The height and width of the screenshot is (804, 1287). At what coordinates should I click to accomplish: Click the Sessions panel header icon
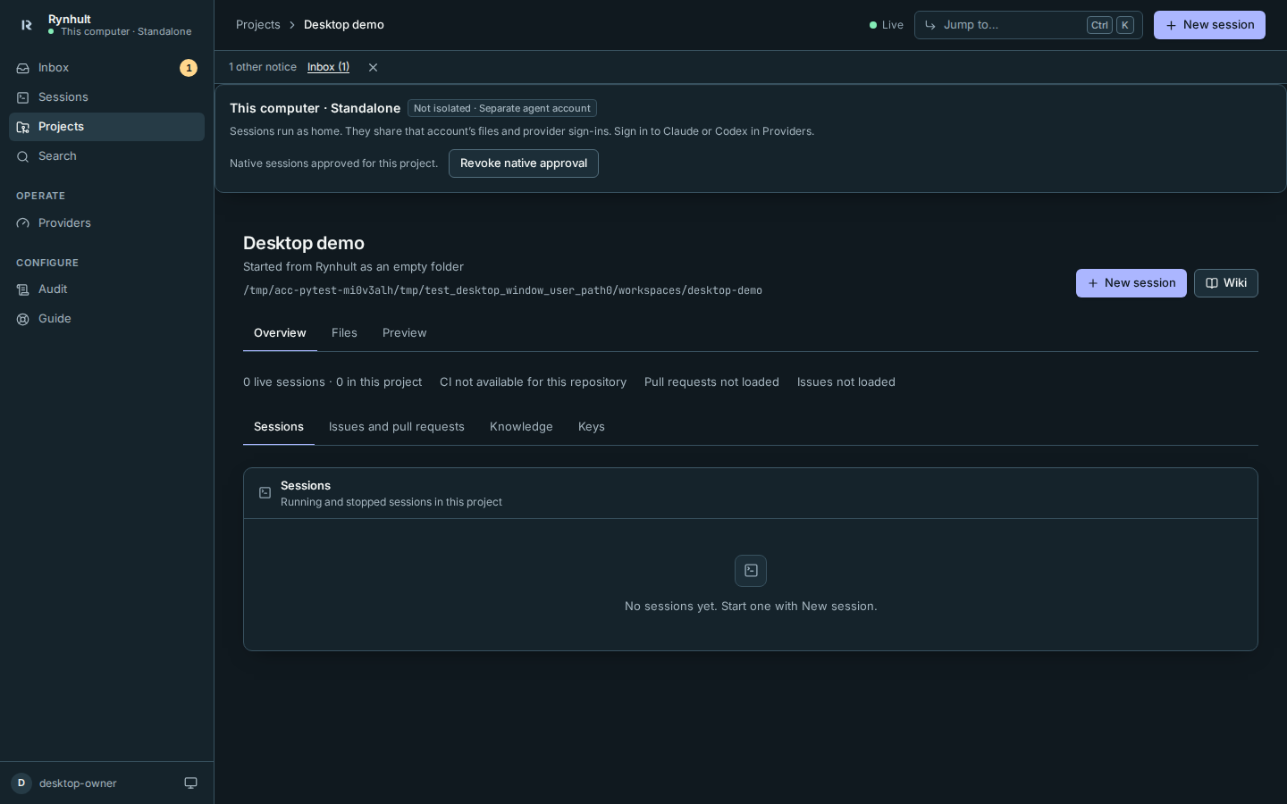click(x=265, y=493)
